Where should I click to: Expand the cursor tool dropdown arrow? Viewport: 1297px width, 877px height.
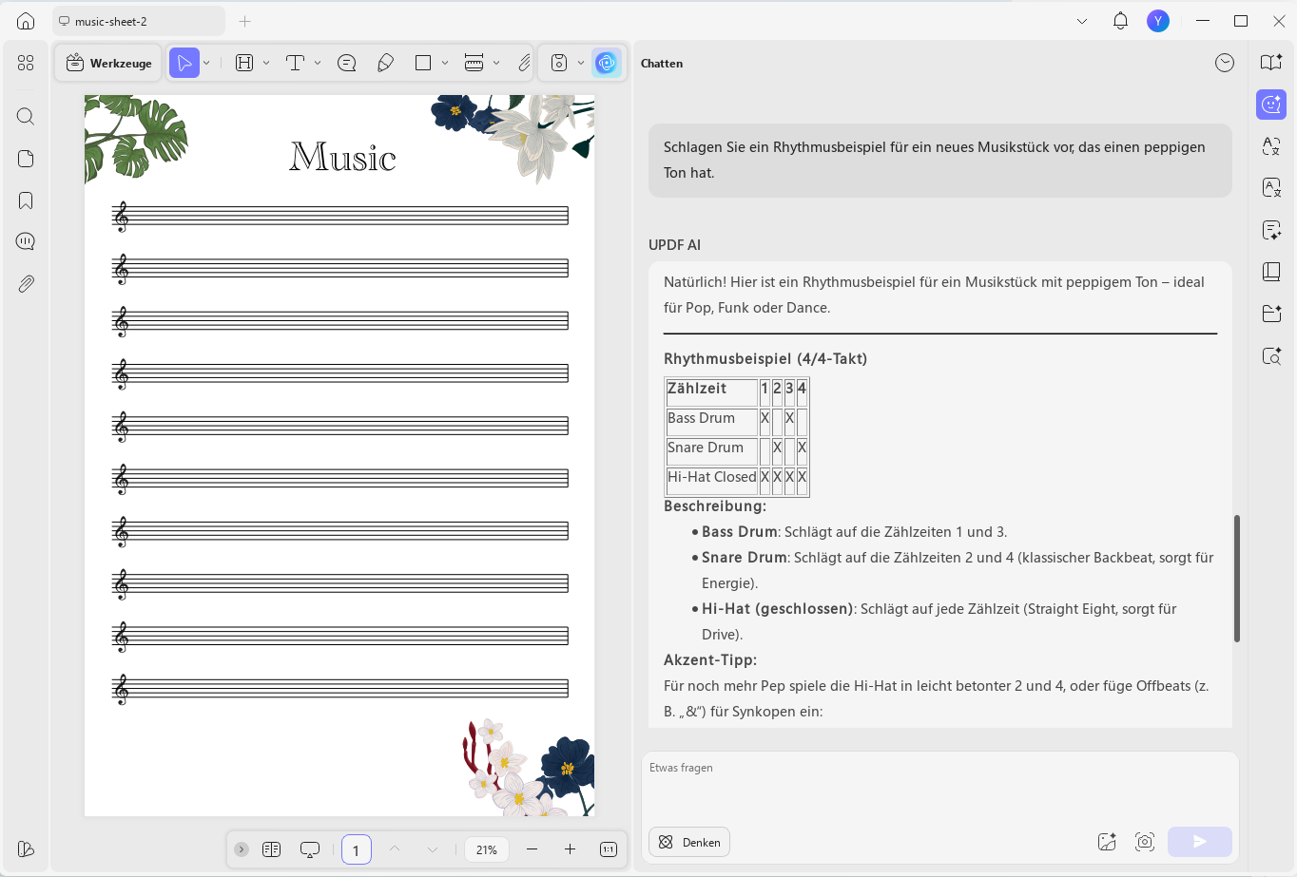point(206,63)
